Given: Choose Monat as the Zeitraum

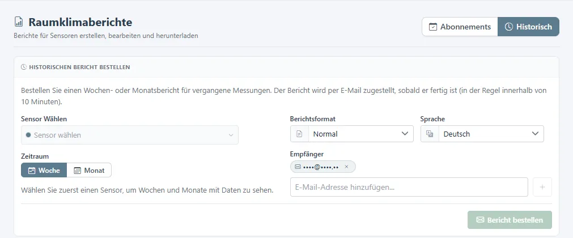Looking at the screenshot, I should [89, 171].
